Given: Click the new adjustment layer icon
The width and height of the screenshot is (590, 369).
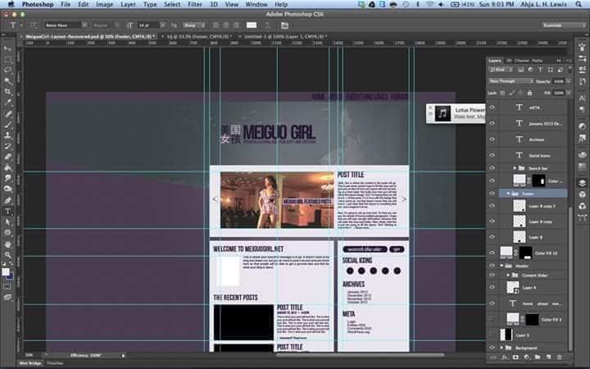Looking at the screenshot, I should 526,357.
